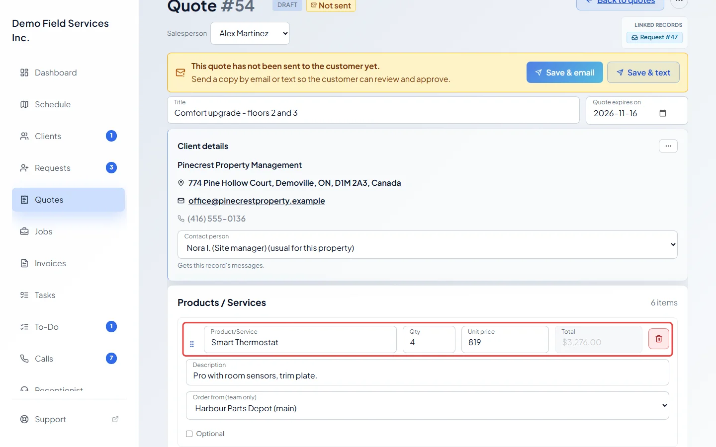Click the To-Do checklist icon
716x447 pixels.
[24, 327]
